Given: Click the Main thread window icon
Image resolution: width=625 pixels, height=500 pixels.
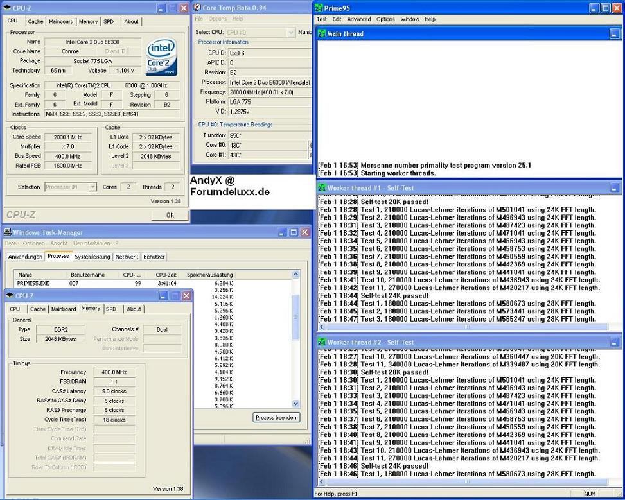Looking at the screenshot, I should coord(321,34).
